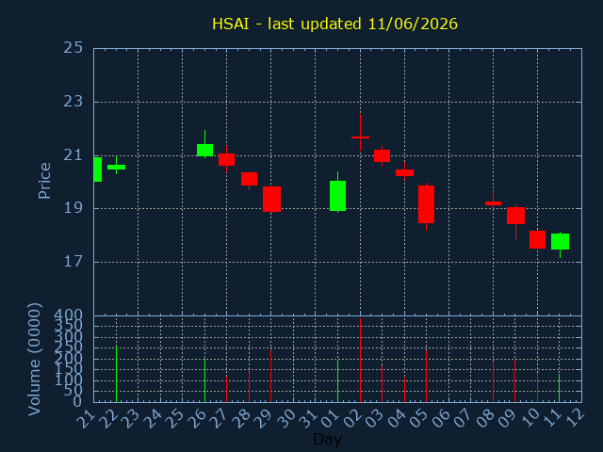This screenshot has height=452, width=603.
Task: Click day label 26 on the x-axis
Action: (x=196, y=417)
